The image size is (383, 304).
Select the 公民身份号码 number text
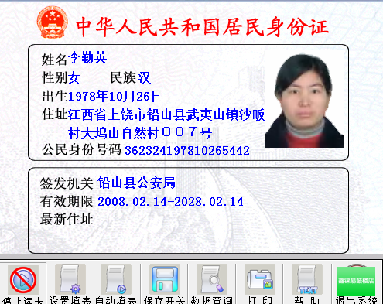tap(187, 151)
